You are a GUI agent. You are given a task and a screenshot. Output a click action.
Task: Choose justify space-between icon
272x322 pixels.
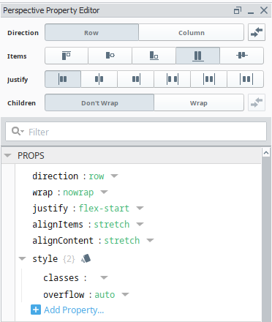coord(172,79)
